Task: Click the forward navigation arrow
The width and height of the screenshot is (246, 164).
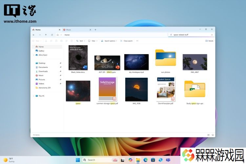Action: pyautogui.click(x=40, y=35)
